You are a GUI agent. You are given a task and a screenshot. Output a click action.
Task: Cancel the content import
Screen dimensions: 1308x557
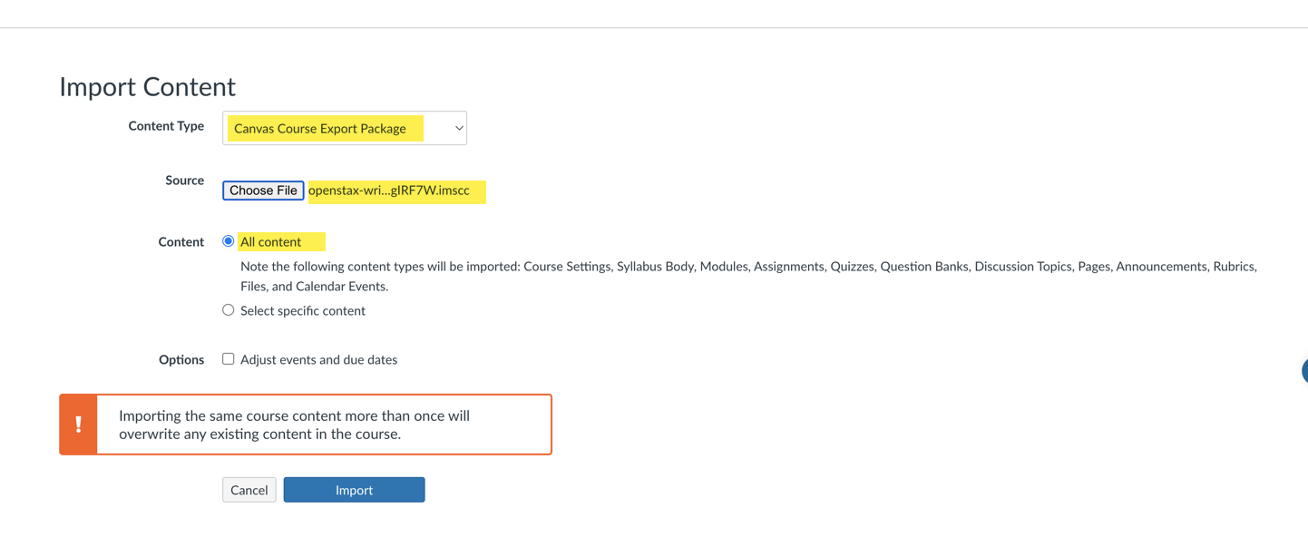click(x=249, y=489)
